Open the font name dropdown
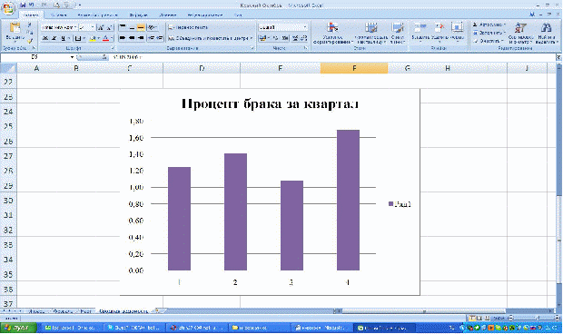 tap(75, 27)
